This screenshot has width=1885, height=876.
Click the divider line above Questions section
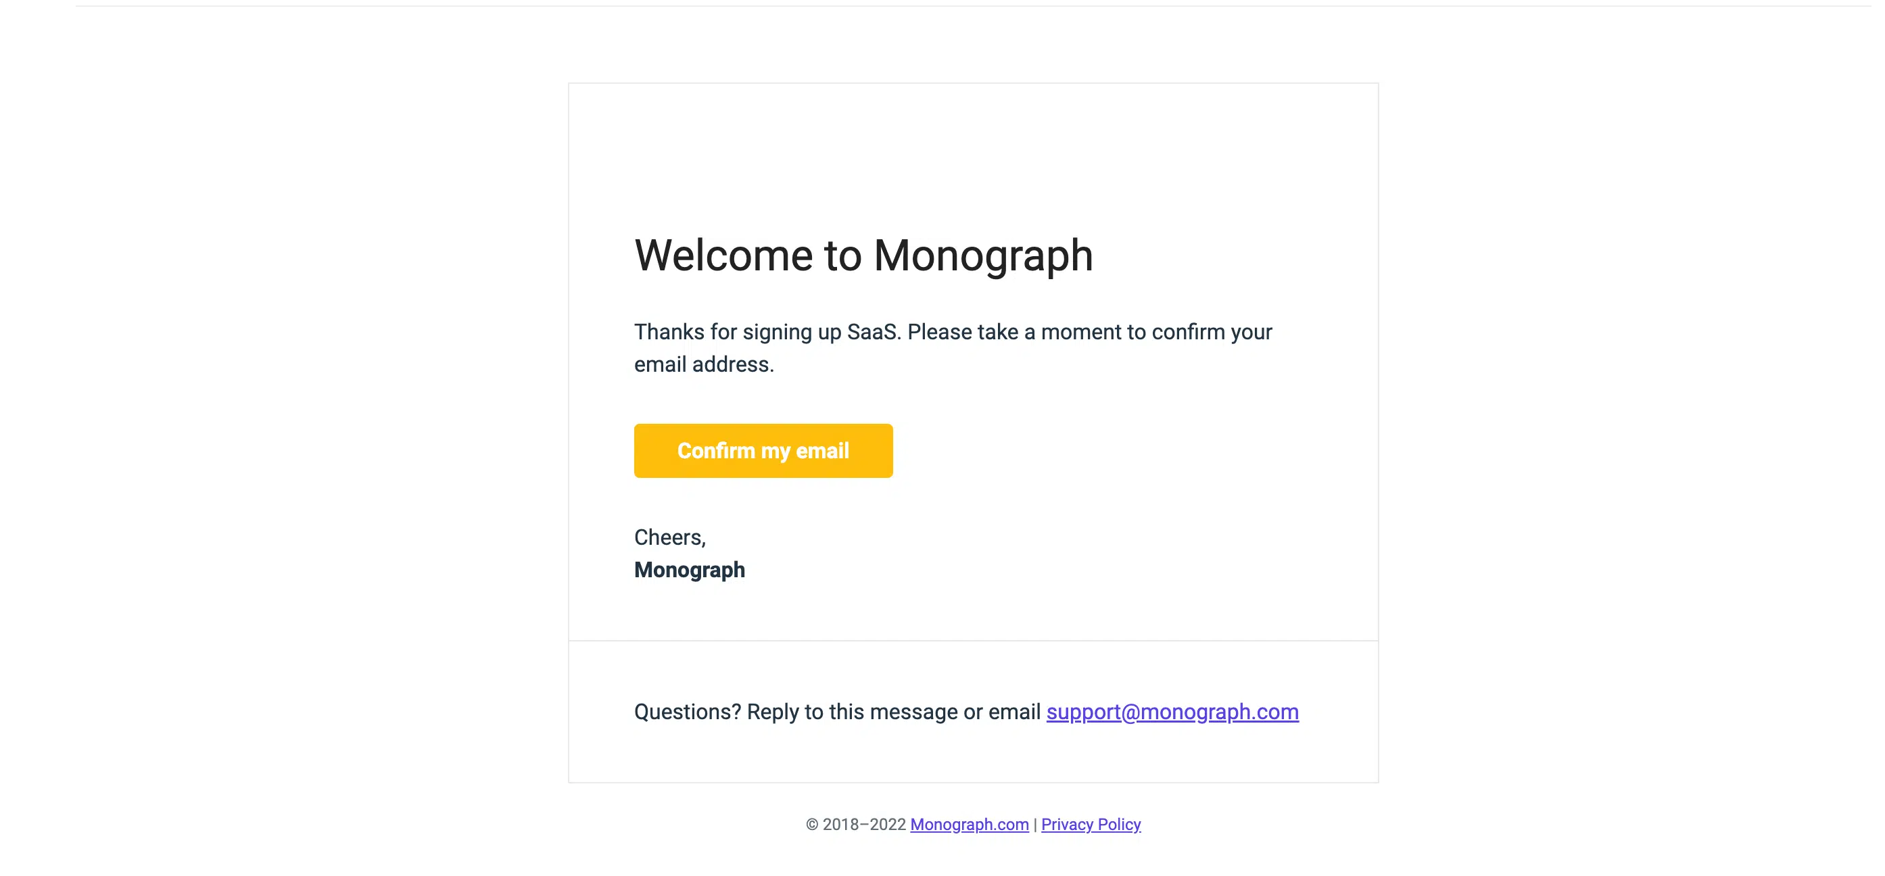tap(973, 641)
